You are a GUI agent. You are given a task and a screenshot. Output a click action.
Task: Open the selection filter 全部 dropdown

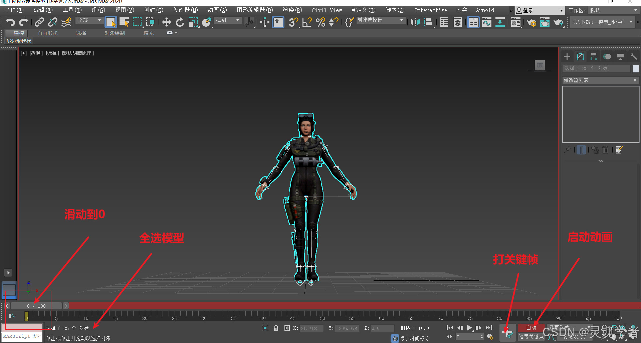(x=89, y=20)
